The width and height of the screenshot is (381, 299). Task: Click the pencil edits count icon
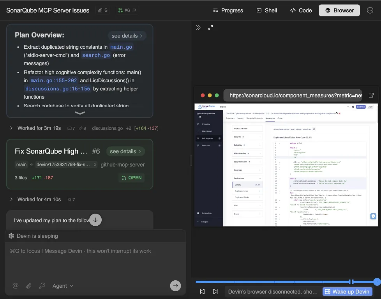tap(80, 128)
